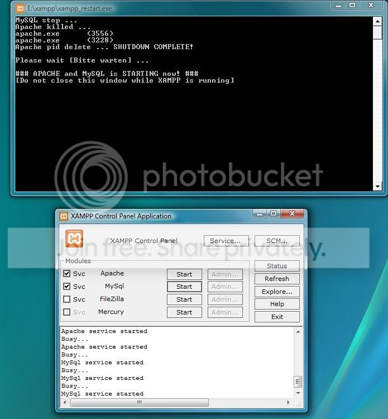The image size is (388, 419).
Task: Click the 'FileZilla' module label
Action: pos(112,299)
